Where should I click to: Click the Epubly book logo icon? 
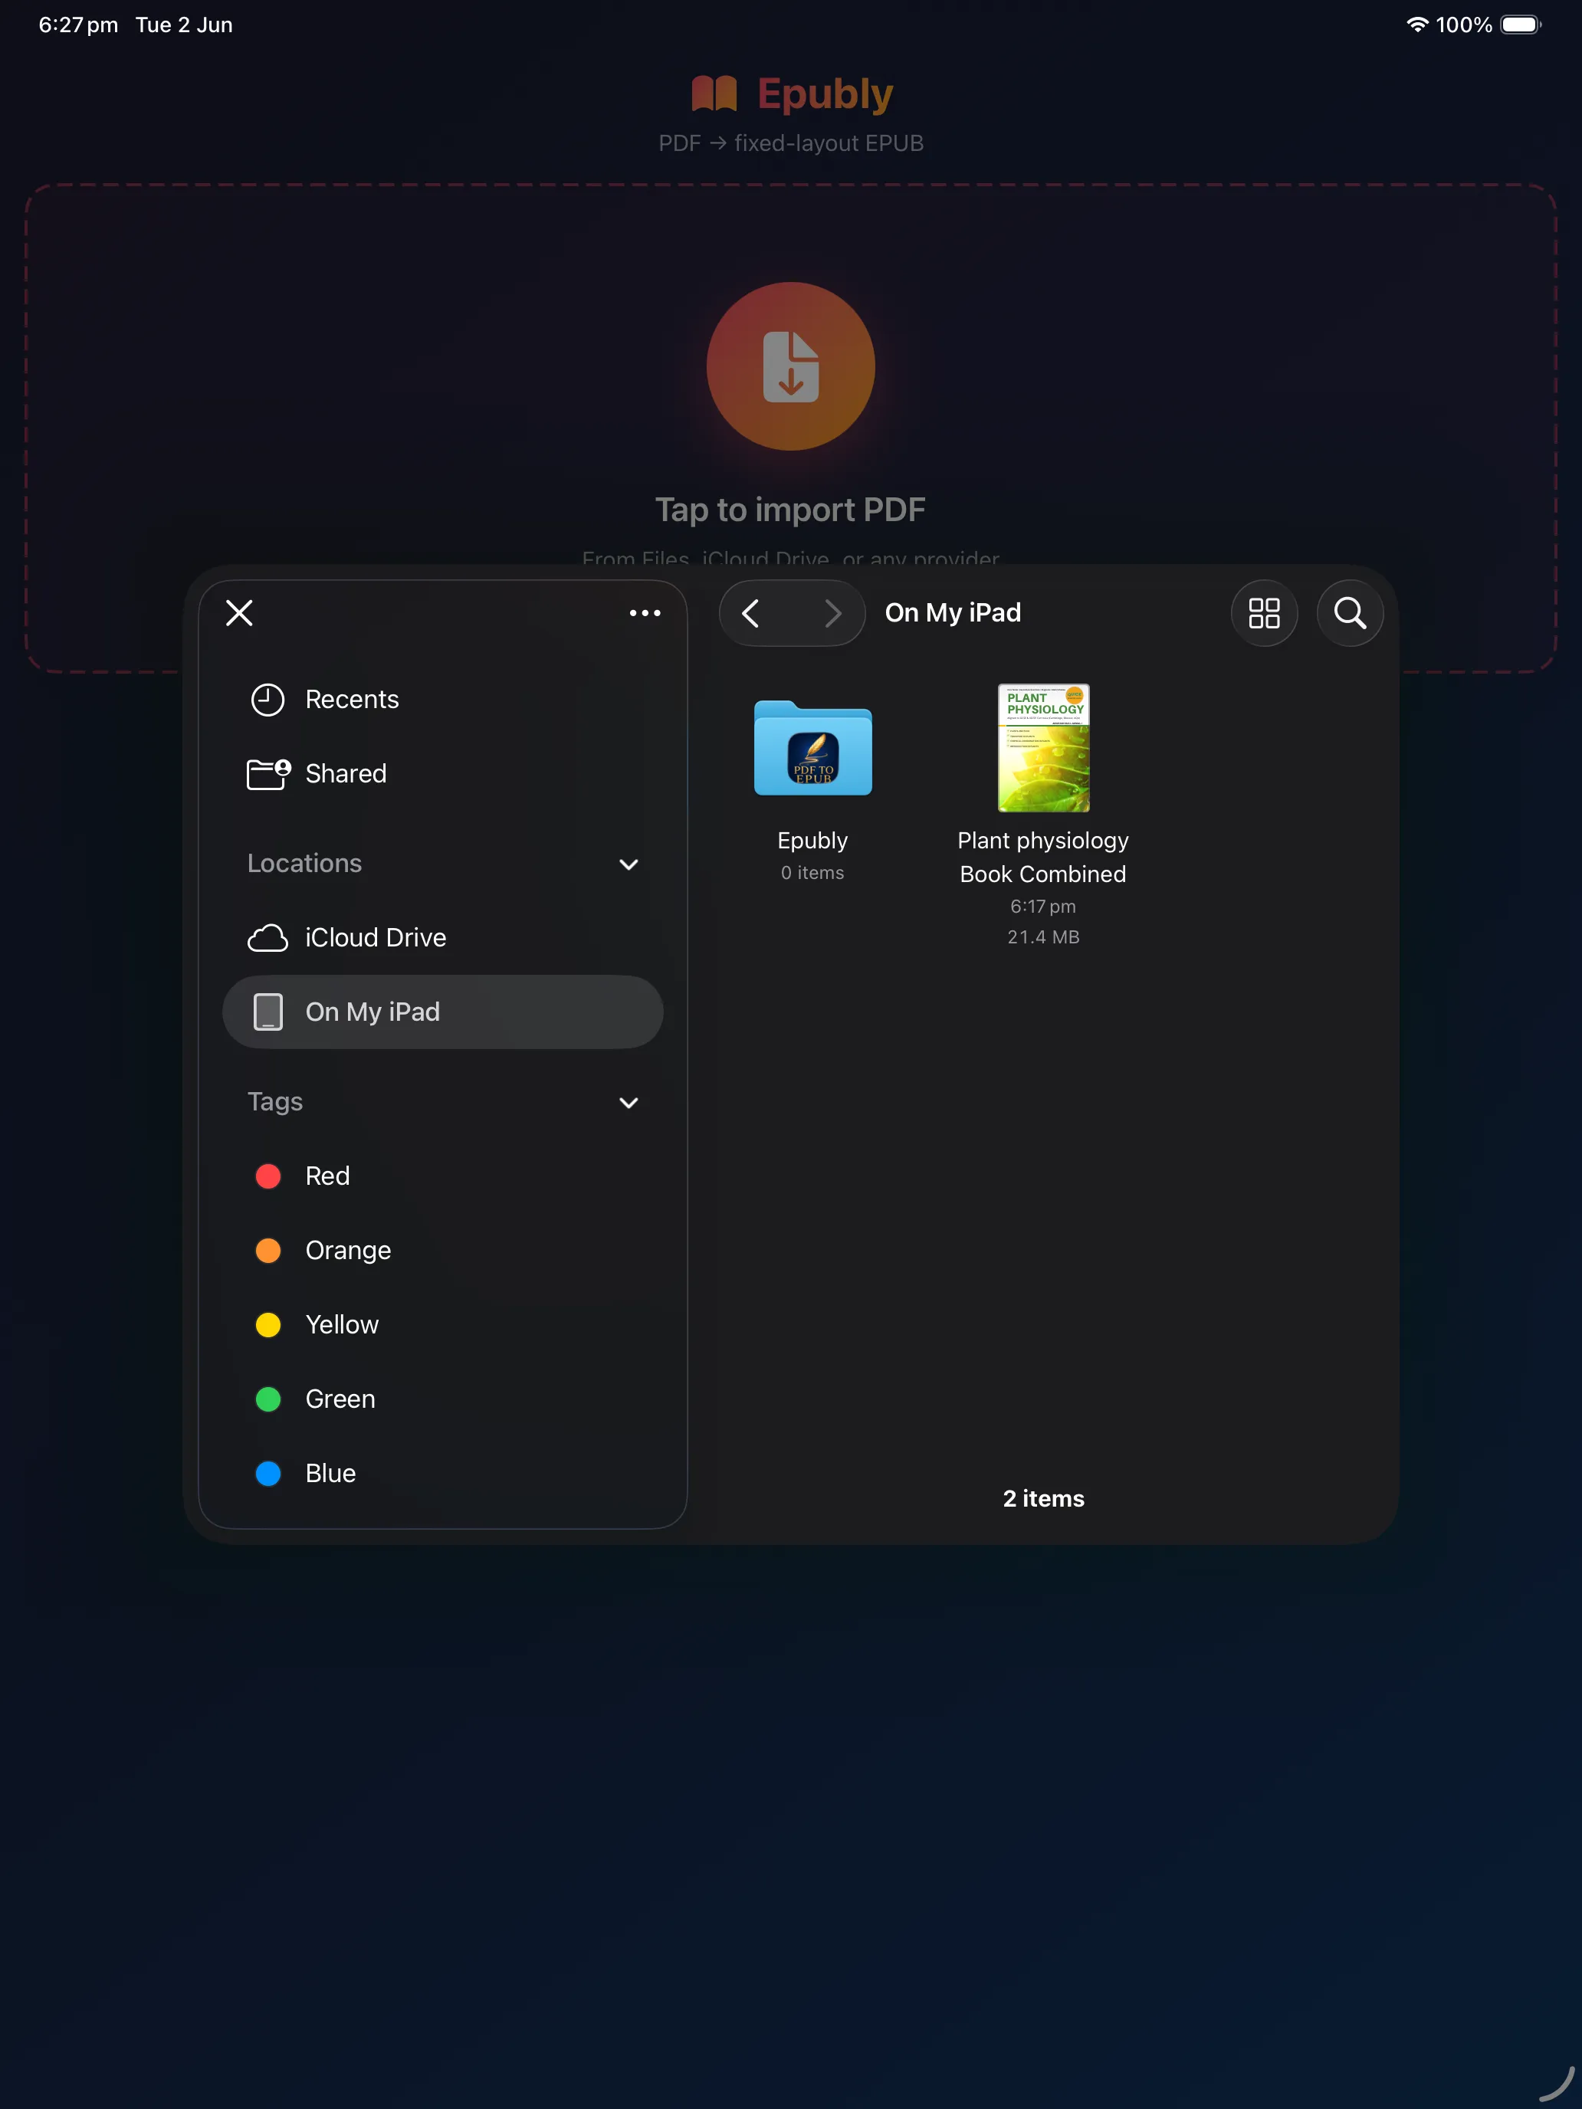pyautogui.click(x=714, y=93)
